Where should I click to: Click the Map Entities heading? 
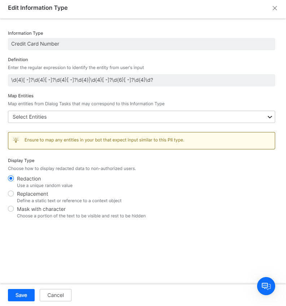[21, 96]
